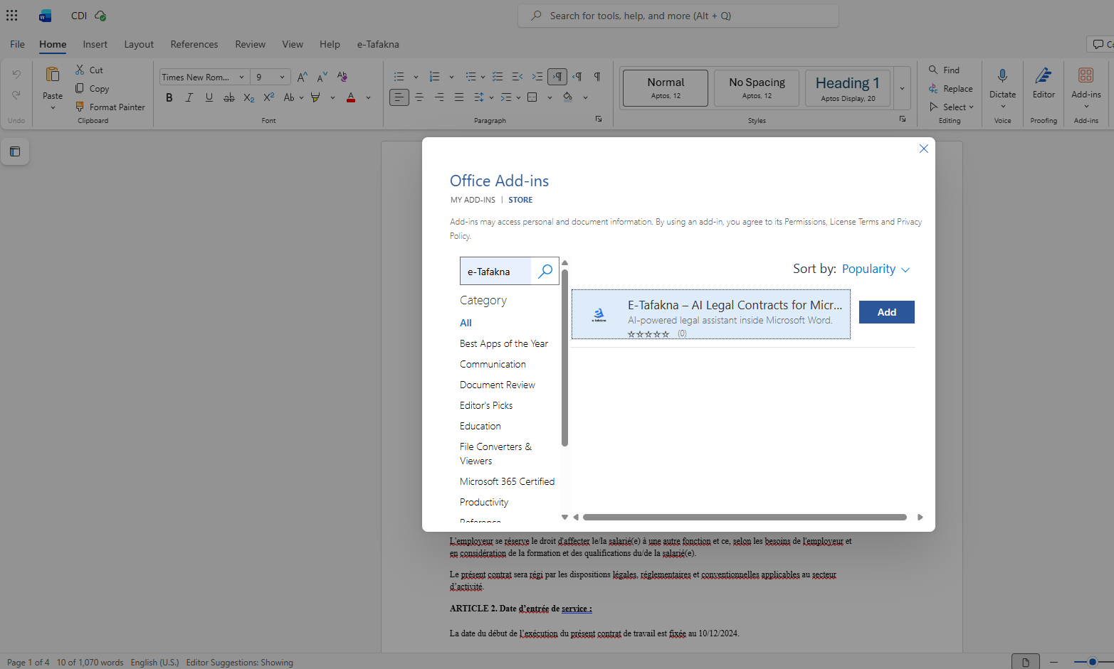Open Find in the Editing group

[x=945, y=70]
